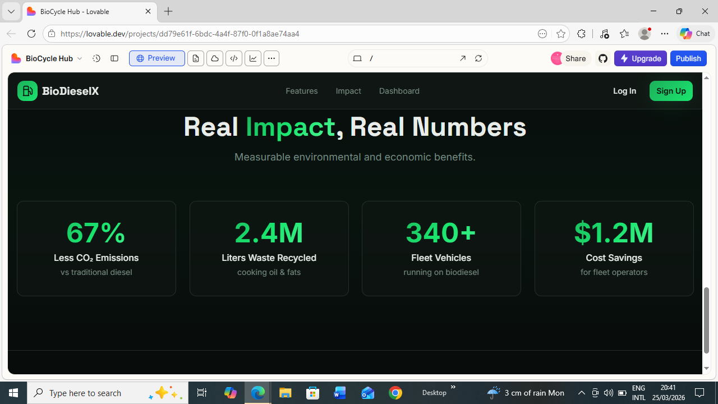Click the ENG INTL language indicator

coord(639,393)
